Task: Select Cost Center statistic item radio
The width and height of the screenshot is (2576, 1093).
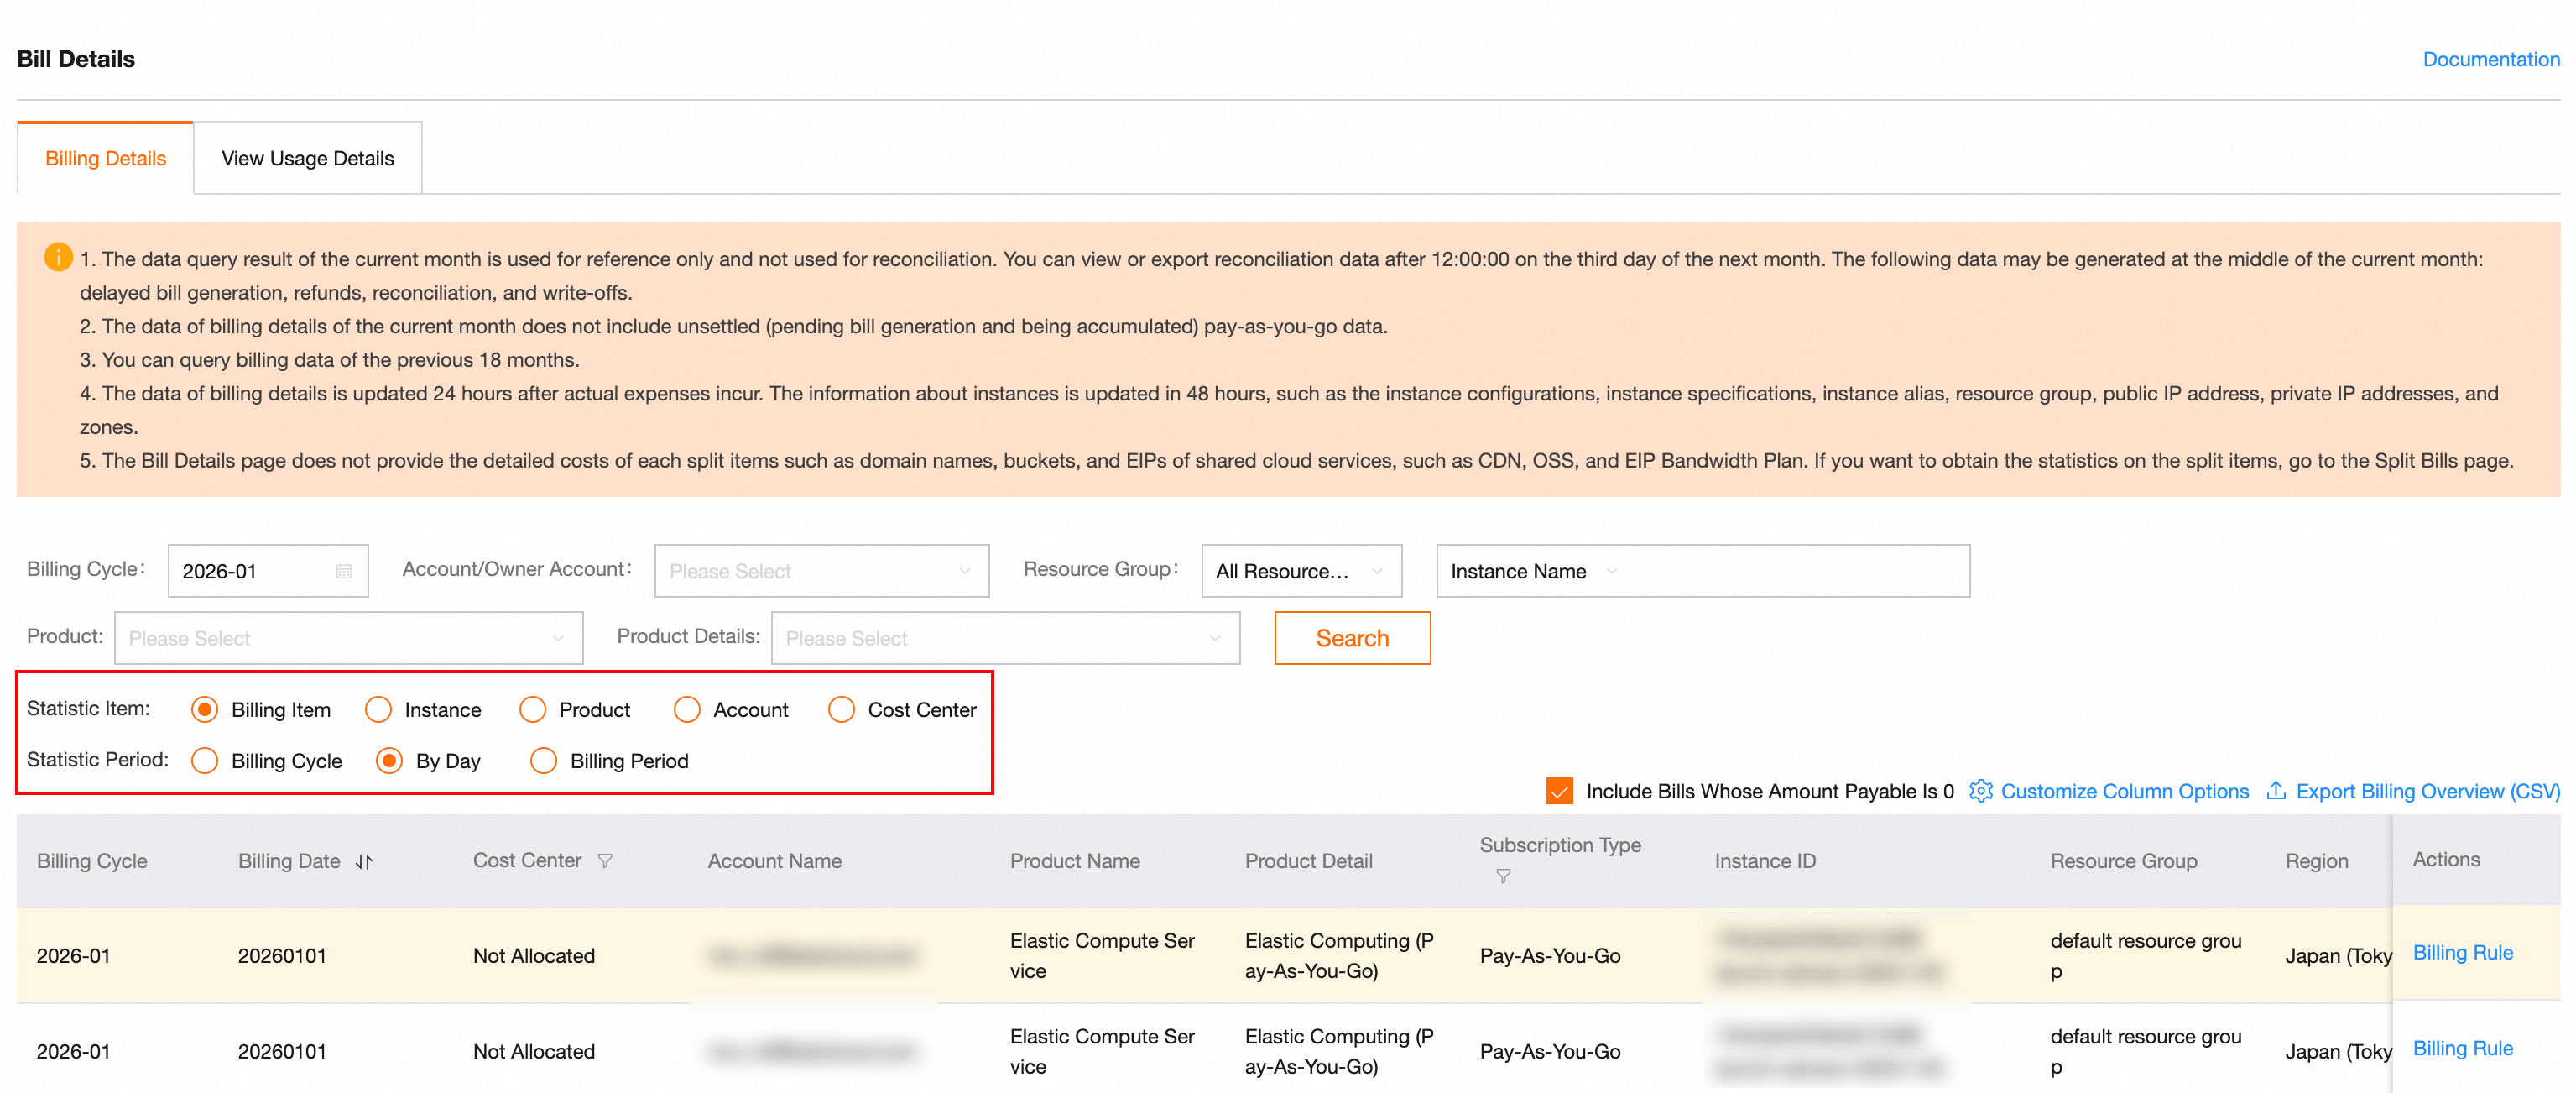Action: pyautogui.click(x=841, y=709)
